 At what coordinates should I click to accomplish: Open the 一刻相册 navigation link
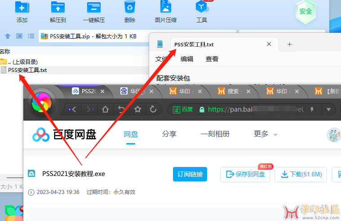[215, 134]
